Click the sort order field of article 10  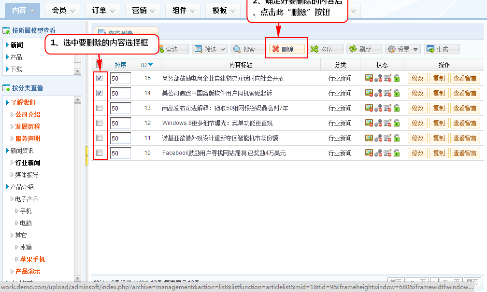120,153
